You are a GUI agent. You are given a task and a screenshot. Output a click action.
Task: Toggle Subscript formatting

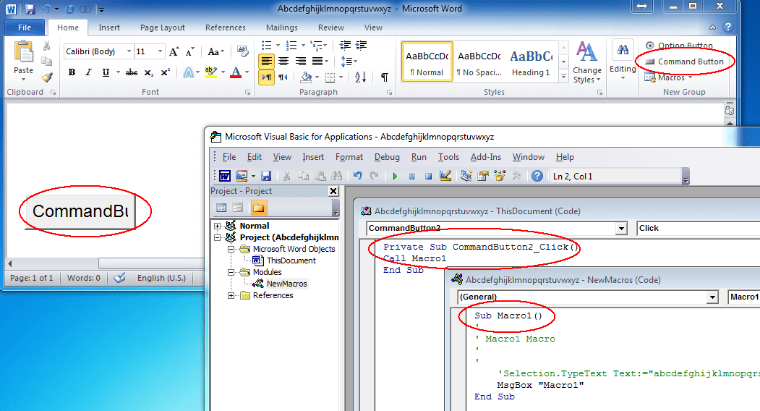point(149,72)
